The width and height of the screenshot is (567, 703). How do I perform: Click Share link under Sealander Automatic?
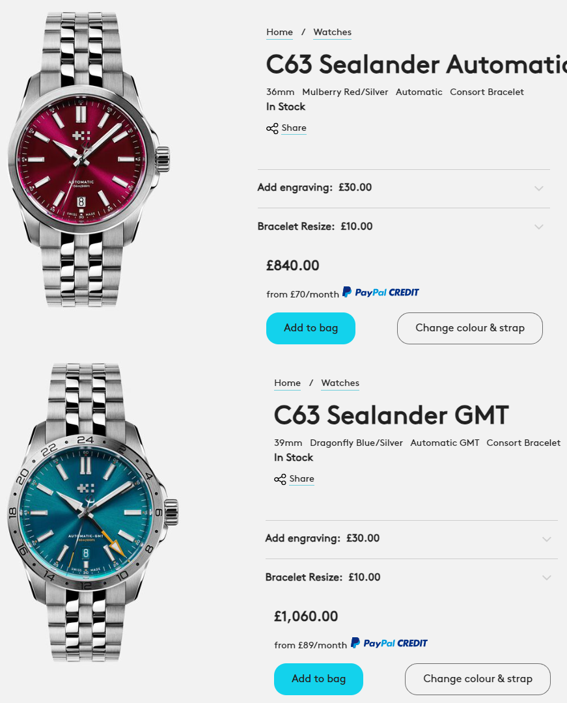294,128
